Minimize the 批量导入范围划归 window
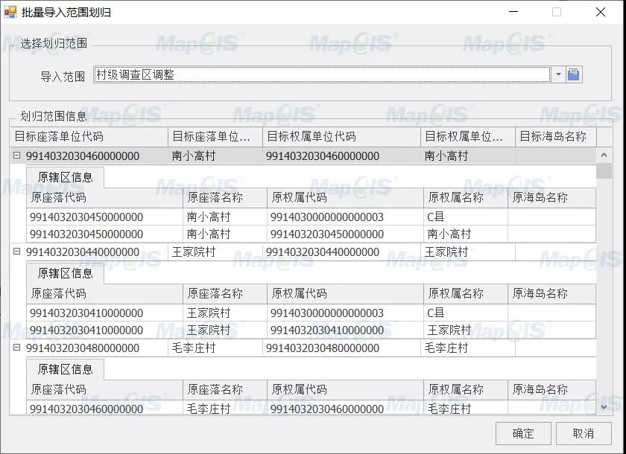Viewport: 626px width, 454px height. 513,12
